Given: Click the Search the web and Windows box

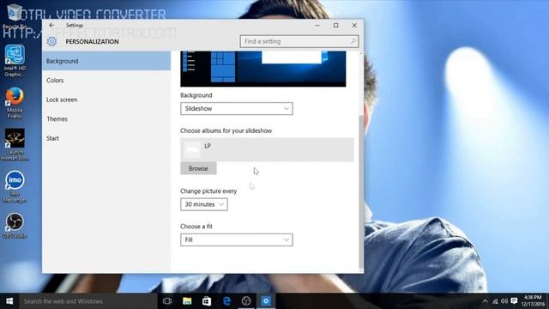Looking at the screenshot, I should pyautogui.click(x=88, y=301).
